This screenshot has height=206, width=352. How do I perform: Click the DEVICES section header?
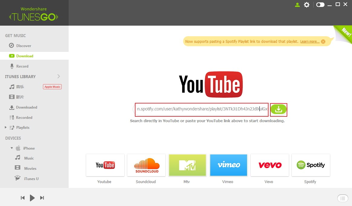(13, 138)
